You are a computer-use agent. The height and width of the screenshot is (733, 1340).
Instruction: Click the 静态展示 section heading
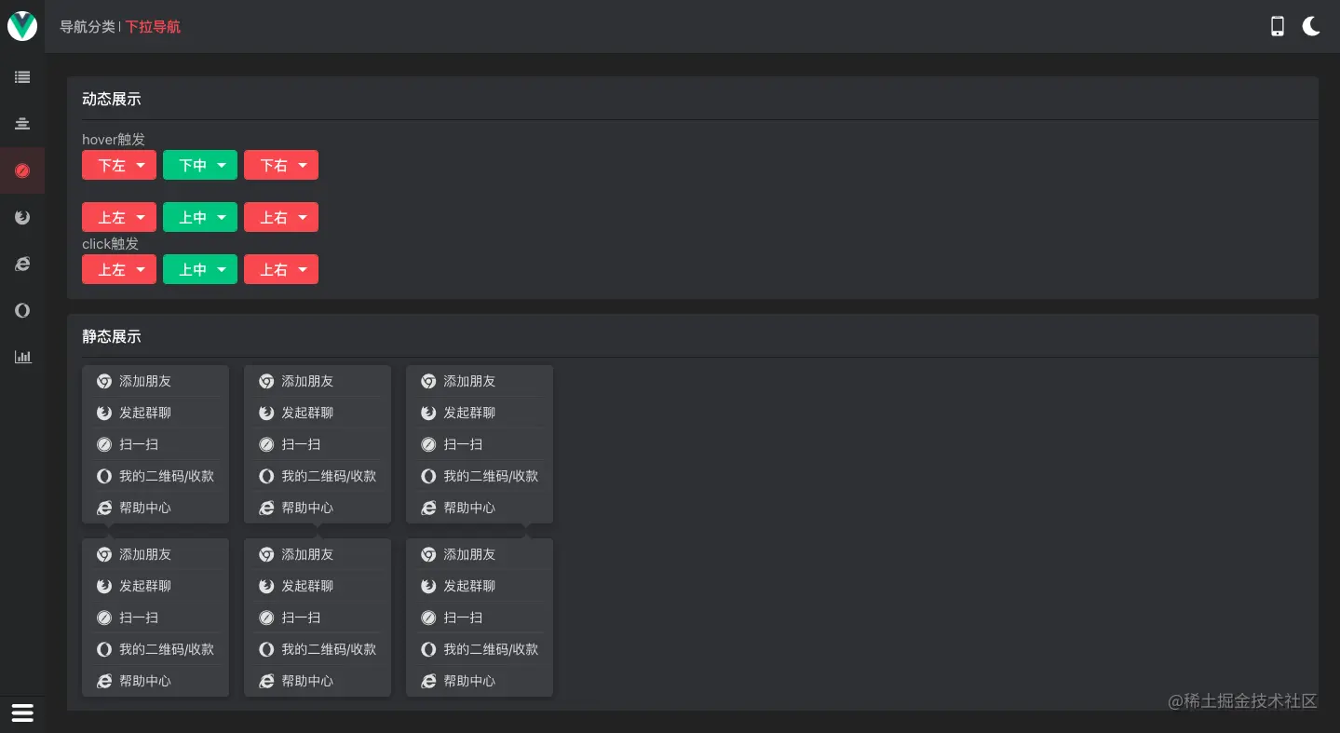[x=112, y=336]
